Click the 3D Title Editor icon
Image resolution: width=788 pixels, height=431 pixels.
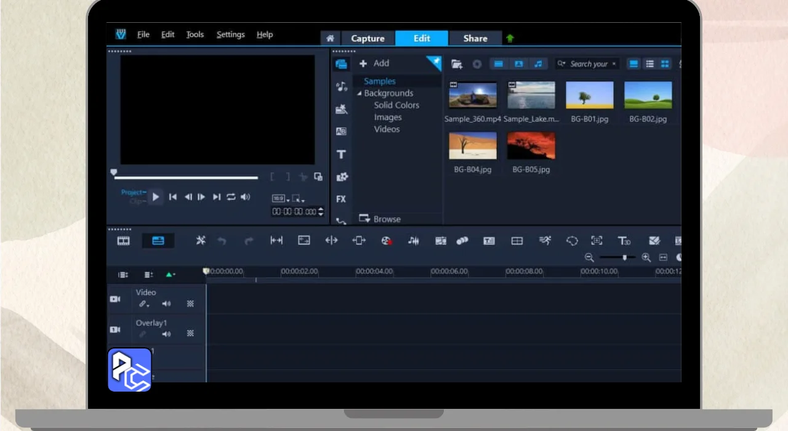pos(624,241)
